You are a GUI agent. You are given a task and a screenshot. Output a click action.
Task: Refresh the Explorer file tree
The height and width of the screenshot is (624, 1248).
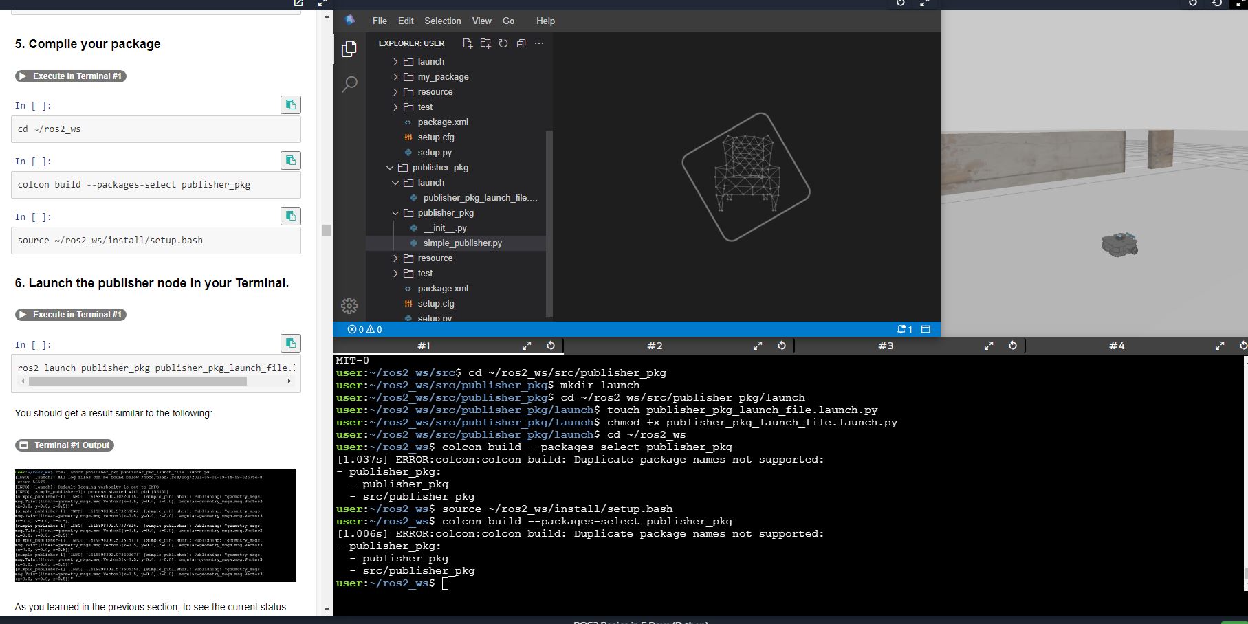[503, 43]
